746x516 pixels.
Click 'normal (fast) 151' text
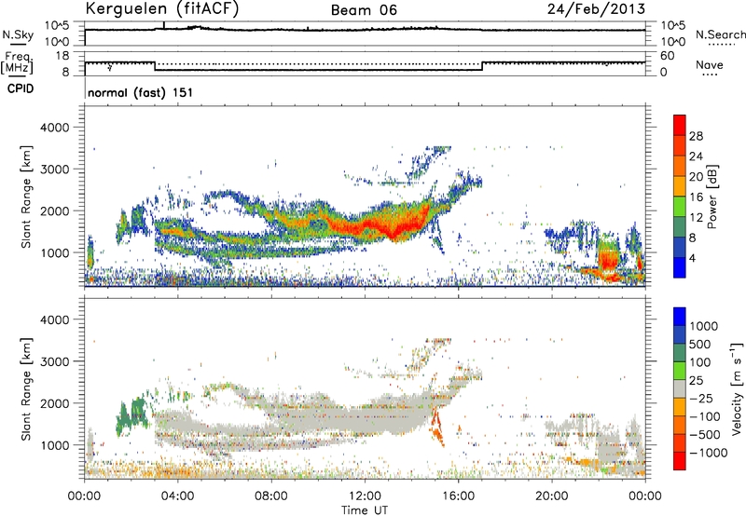pyautogui.click(x=141, y=92)
